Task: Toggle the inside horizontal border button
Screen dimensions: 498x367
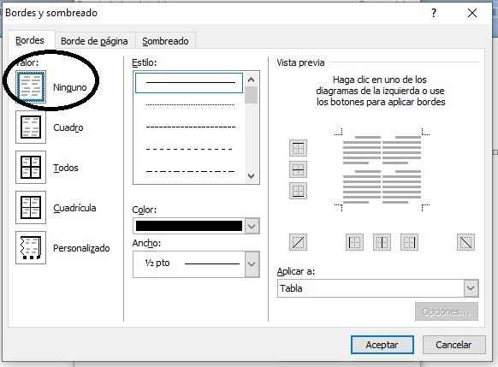Action: 298,169
